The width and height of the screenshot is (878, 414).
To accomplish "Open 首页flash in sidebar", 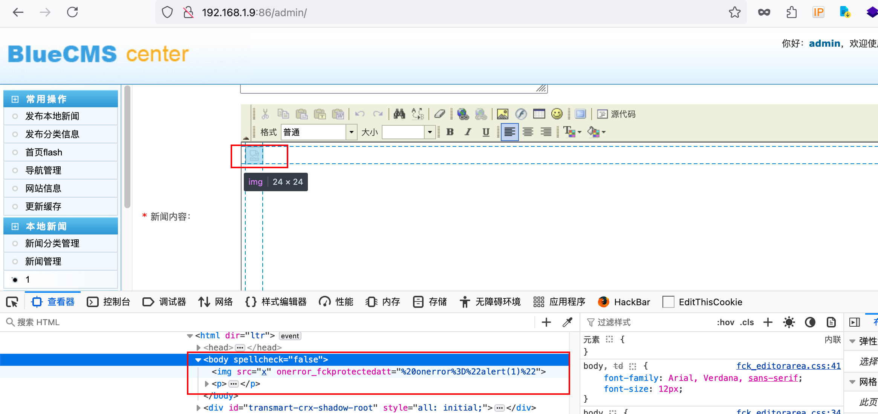I will [44, 152].
